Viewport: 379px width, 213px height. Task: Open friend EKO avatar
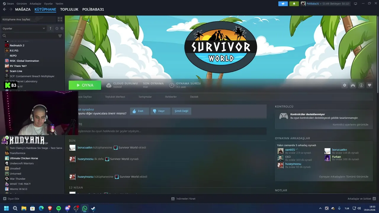(x=280, y=158)
